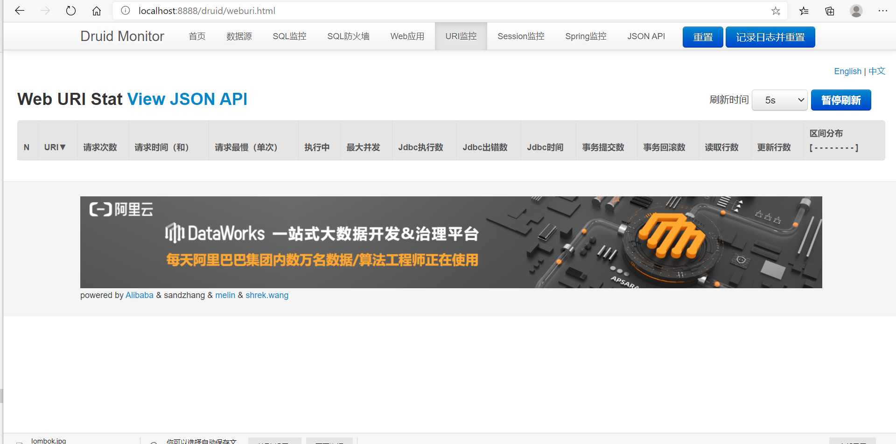The height and width of the screenshot is (444, 896).
Task: Open the 数据源 navigation tab
Action: 239,36
